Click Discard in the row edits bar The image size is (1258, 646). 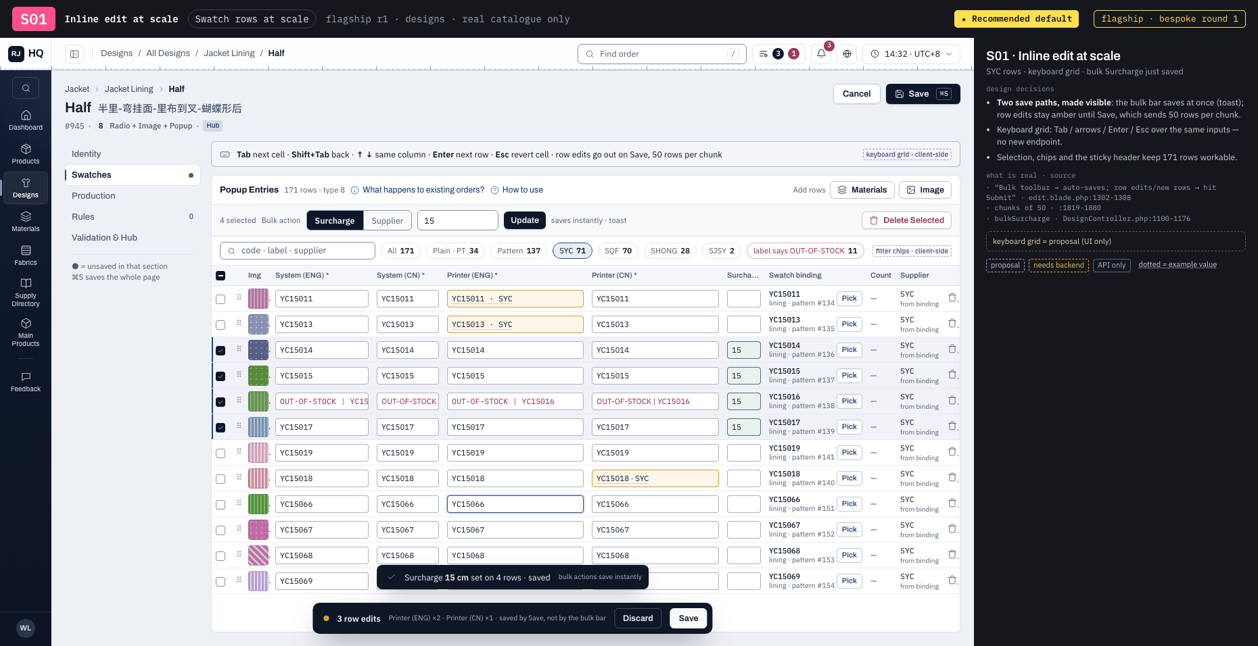[638, 618]
